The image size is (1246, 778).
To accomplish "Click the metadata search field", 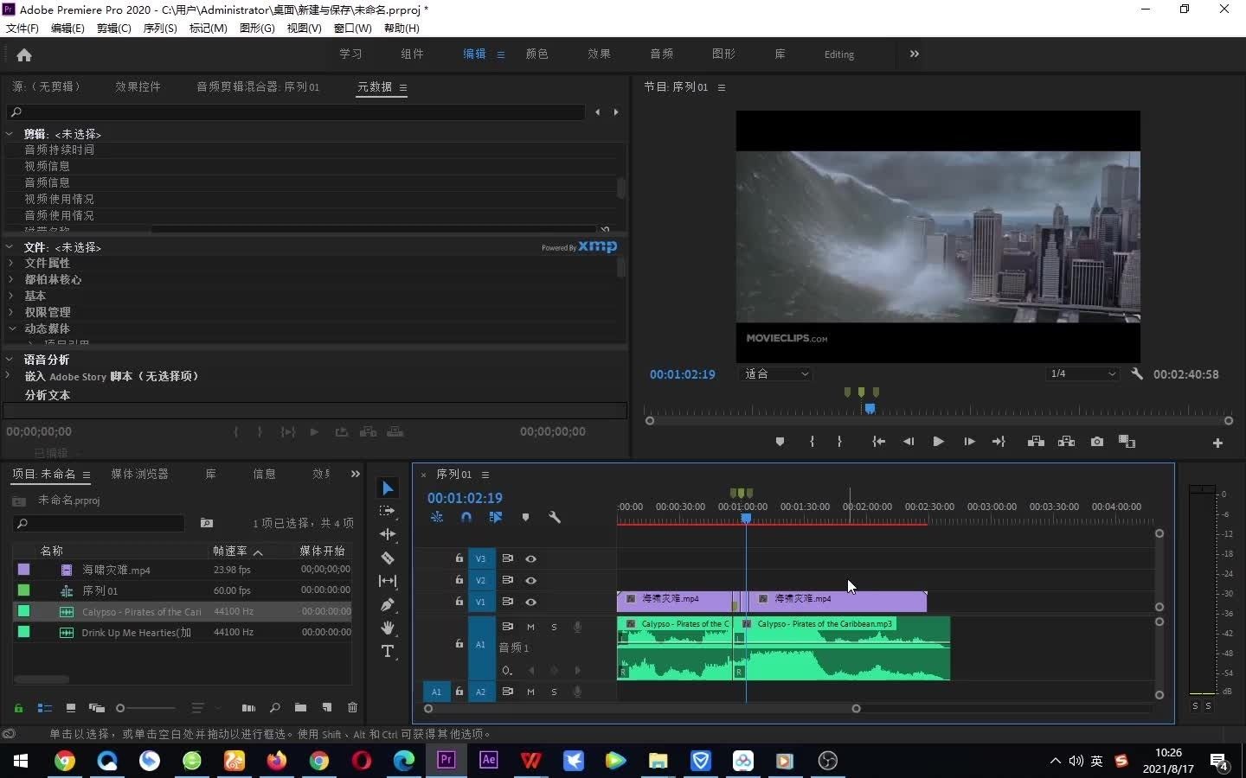I will point(296,112).
